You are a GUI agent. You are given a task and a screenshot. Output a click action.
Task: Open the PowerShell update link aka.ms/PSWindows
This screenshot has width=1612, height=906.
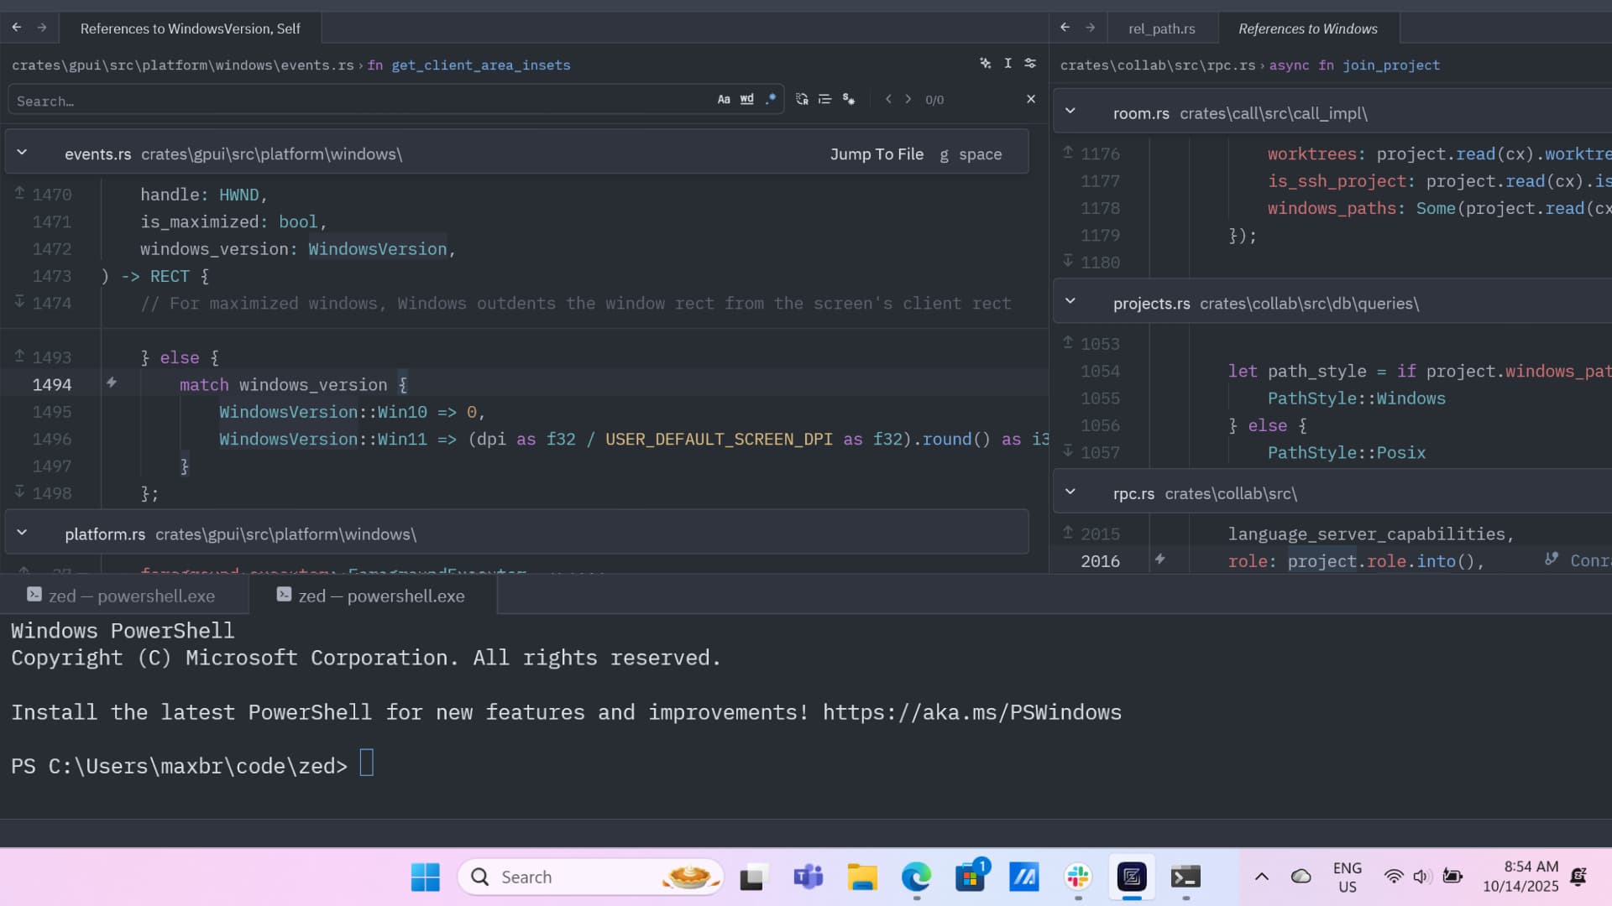[971, 711]
